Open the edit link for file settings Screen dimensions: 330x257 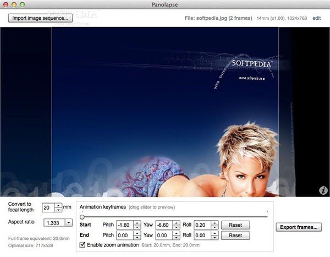pyautogui.click(x=317, y=18)
